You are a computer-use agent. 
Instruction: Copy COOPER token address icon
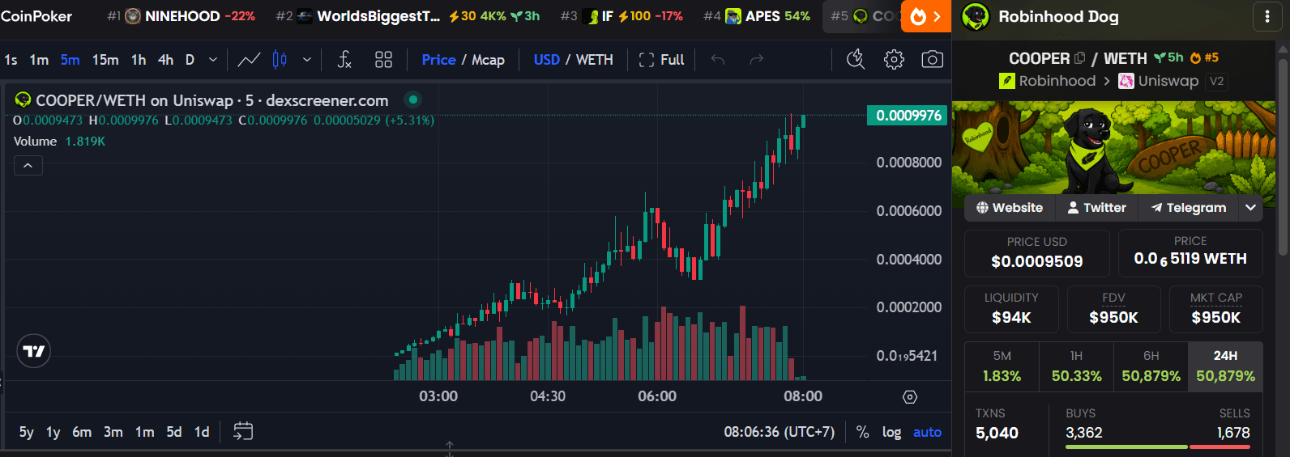tap(1079, 58)
